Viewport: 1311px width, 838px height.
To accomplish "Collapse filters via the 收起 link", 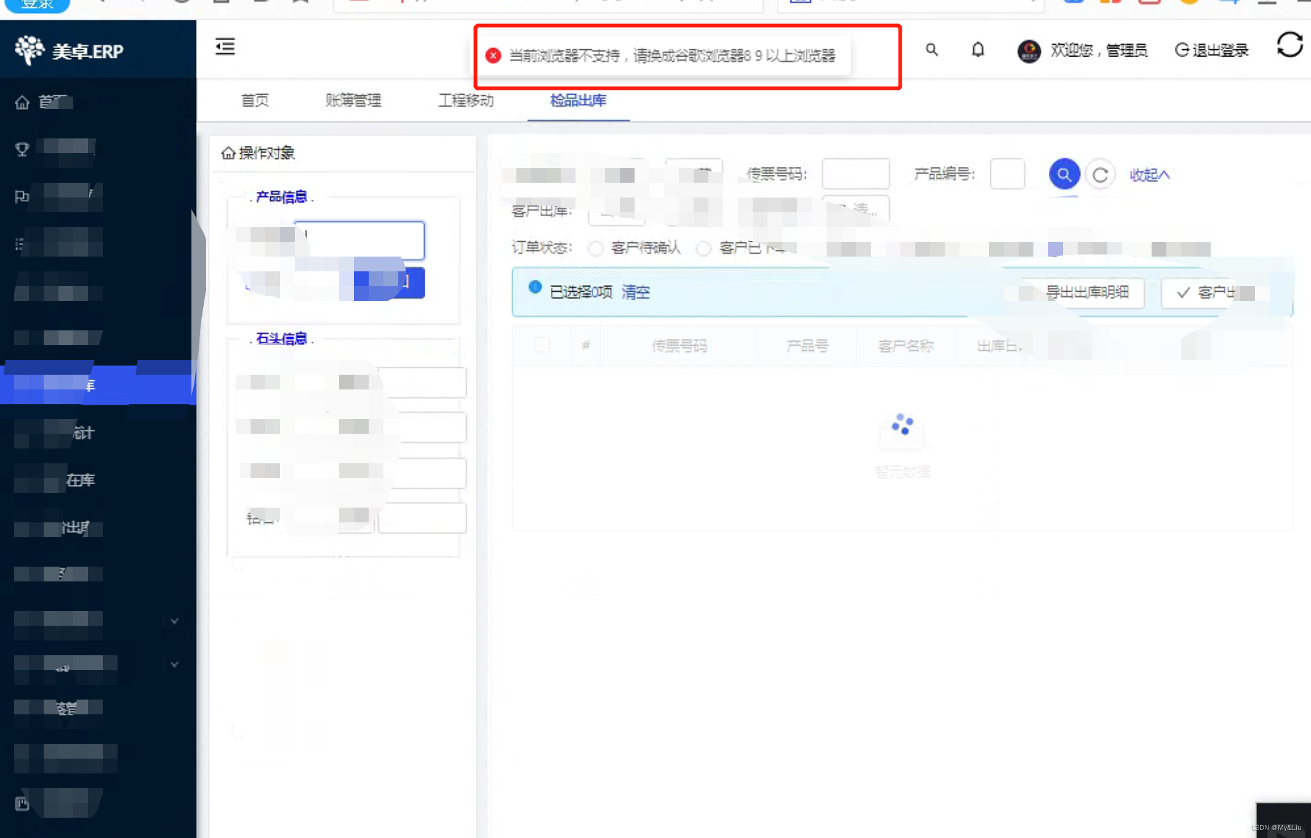I will click(1149, 175).
